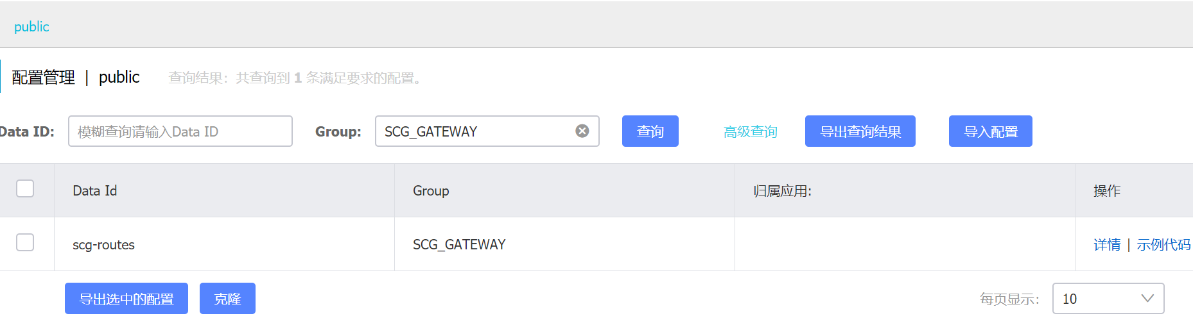The width and height of the screenshot is (1193, 325).
Task: Click 导出选中的配置 export selected button
Action: (x=126, y=299)
